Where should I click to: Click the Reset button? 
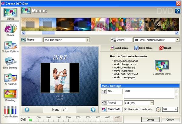165,48
